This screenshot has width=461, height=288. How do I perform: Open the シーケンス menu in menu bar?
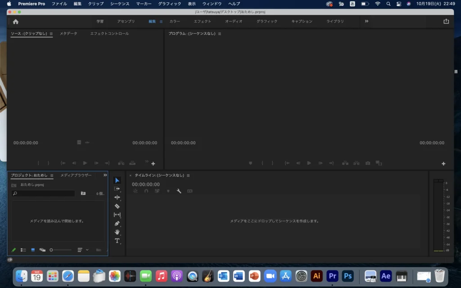click(x=120, y=4)
